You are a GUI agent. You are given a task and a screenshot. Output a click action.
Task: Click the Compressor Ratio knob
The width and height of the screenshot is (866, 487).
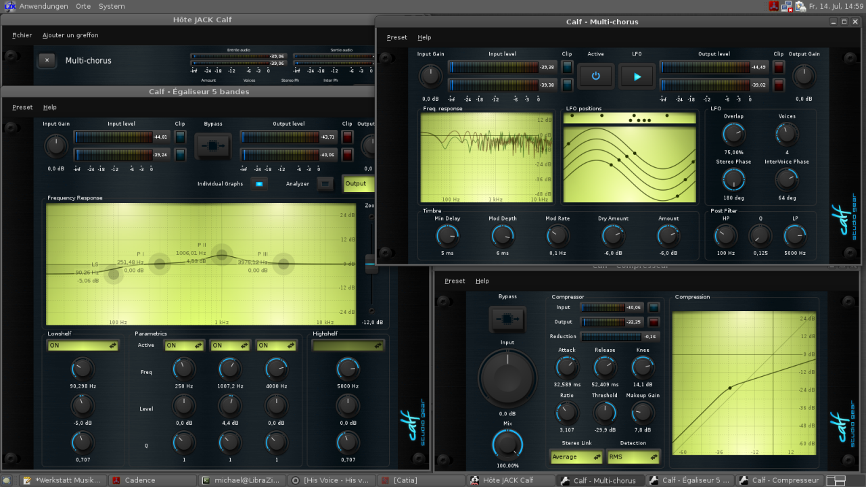point(567,413)
